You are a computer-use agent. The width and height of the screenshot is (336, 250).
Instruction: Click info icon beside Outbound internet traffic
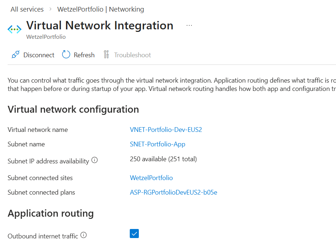pos(84,235)
